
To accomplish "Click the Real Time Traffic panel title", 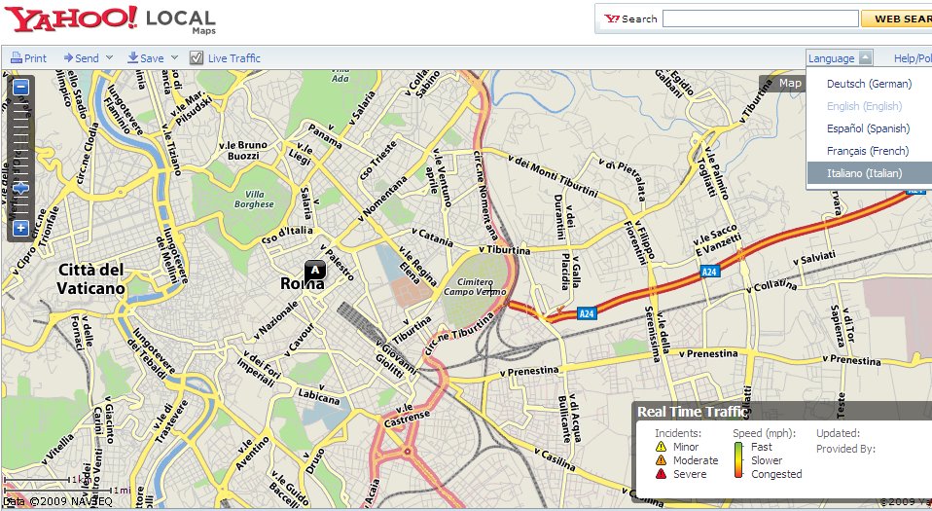I will (693, 411).
